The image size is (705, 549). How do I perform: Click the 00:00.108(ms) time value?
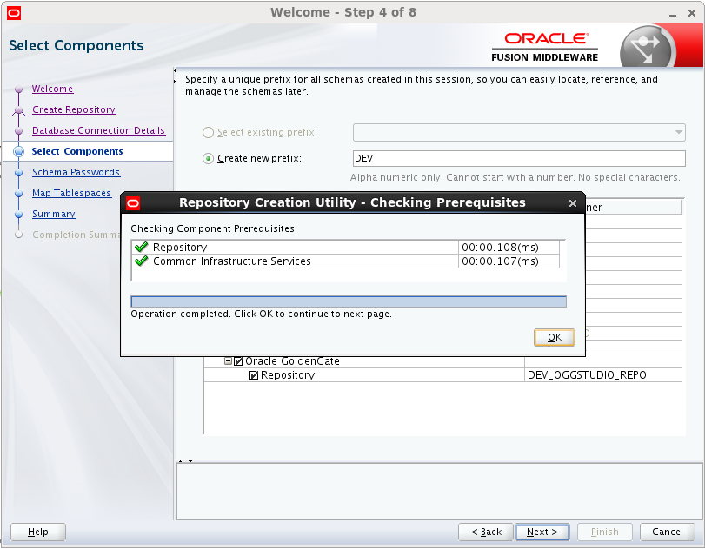pos(500,247)
